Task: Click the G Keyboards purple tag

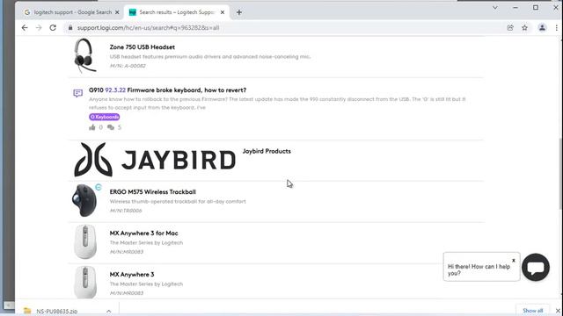Action: click(x=105, y=117)
